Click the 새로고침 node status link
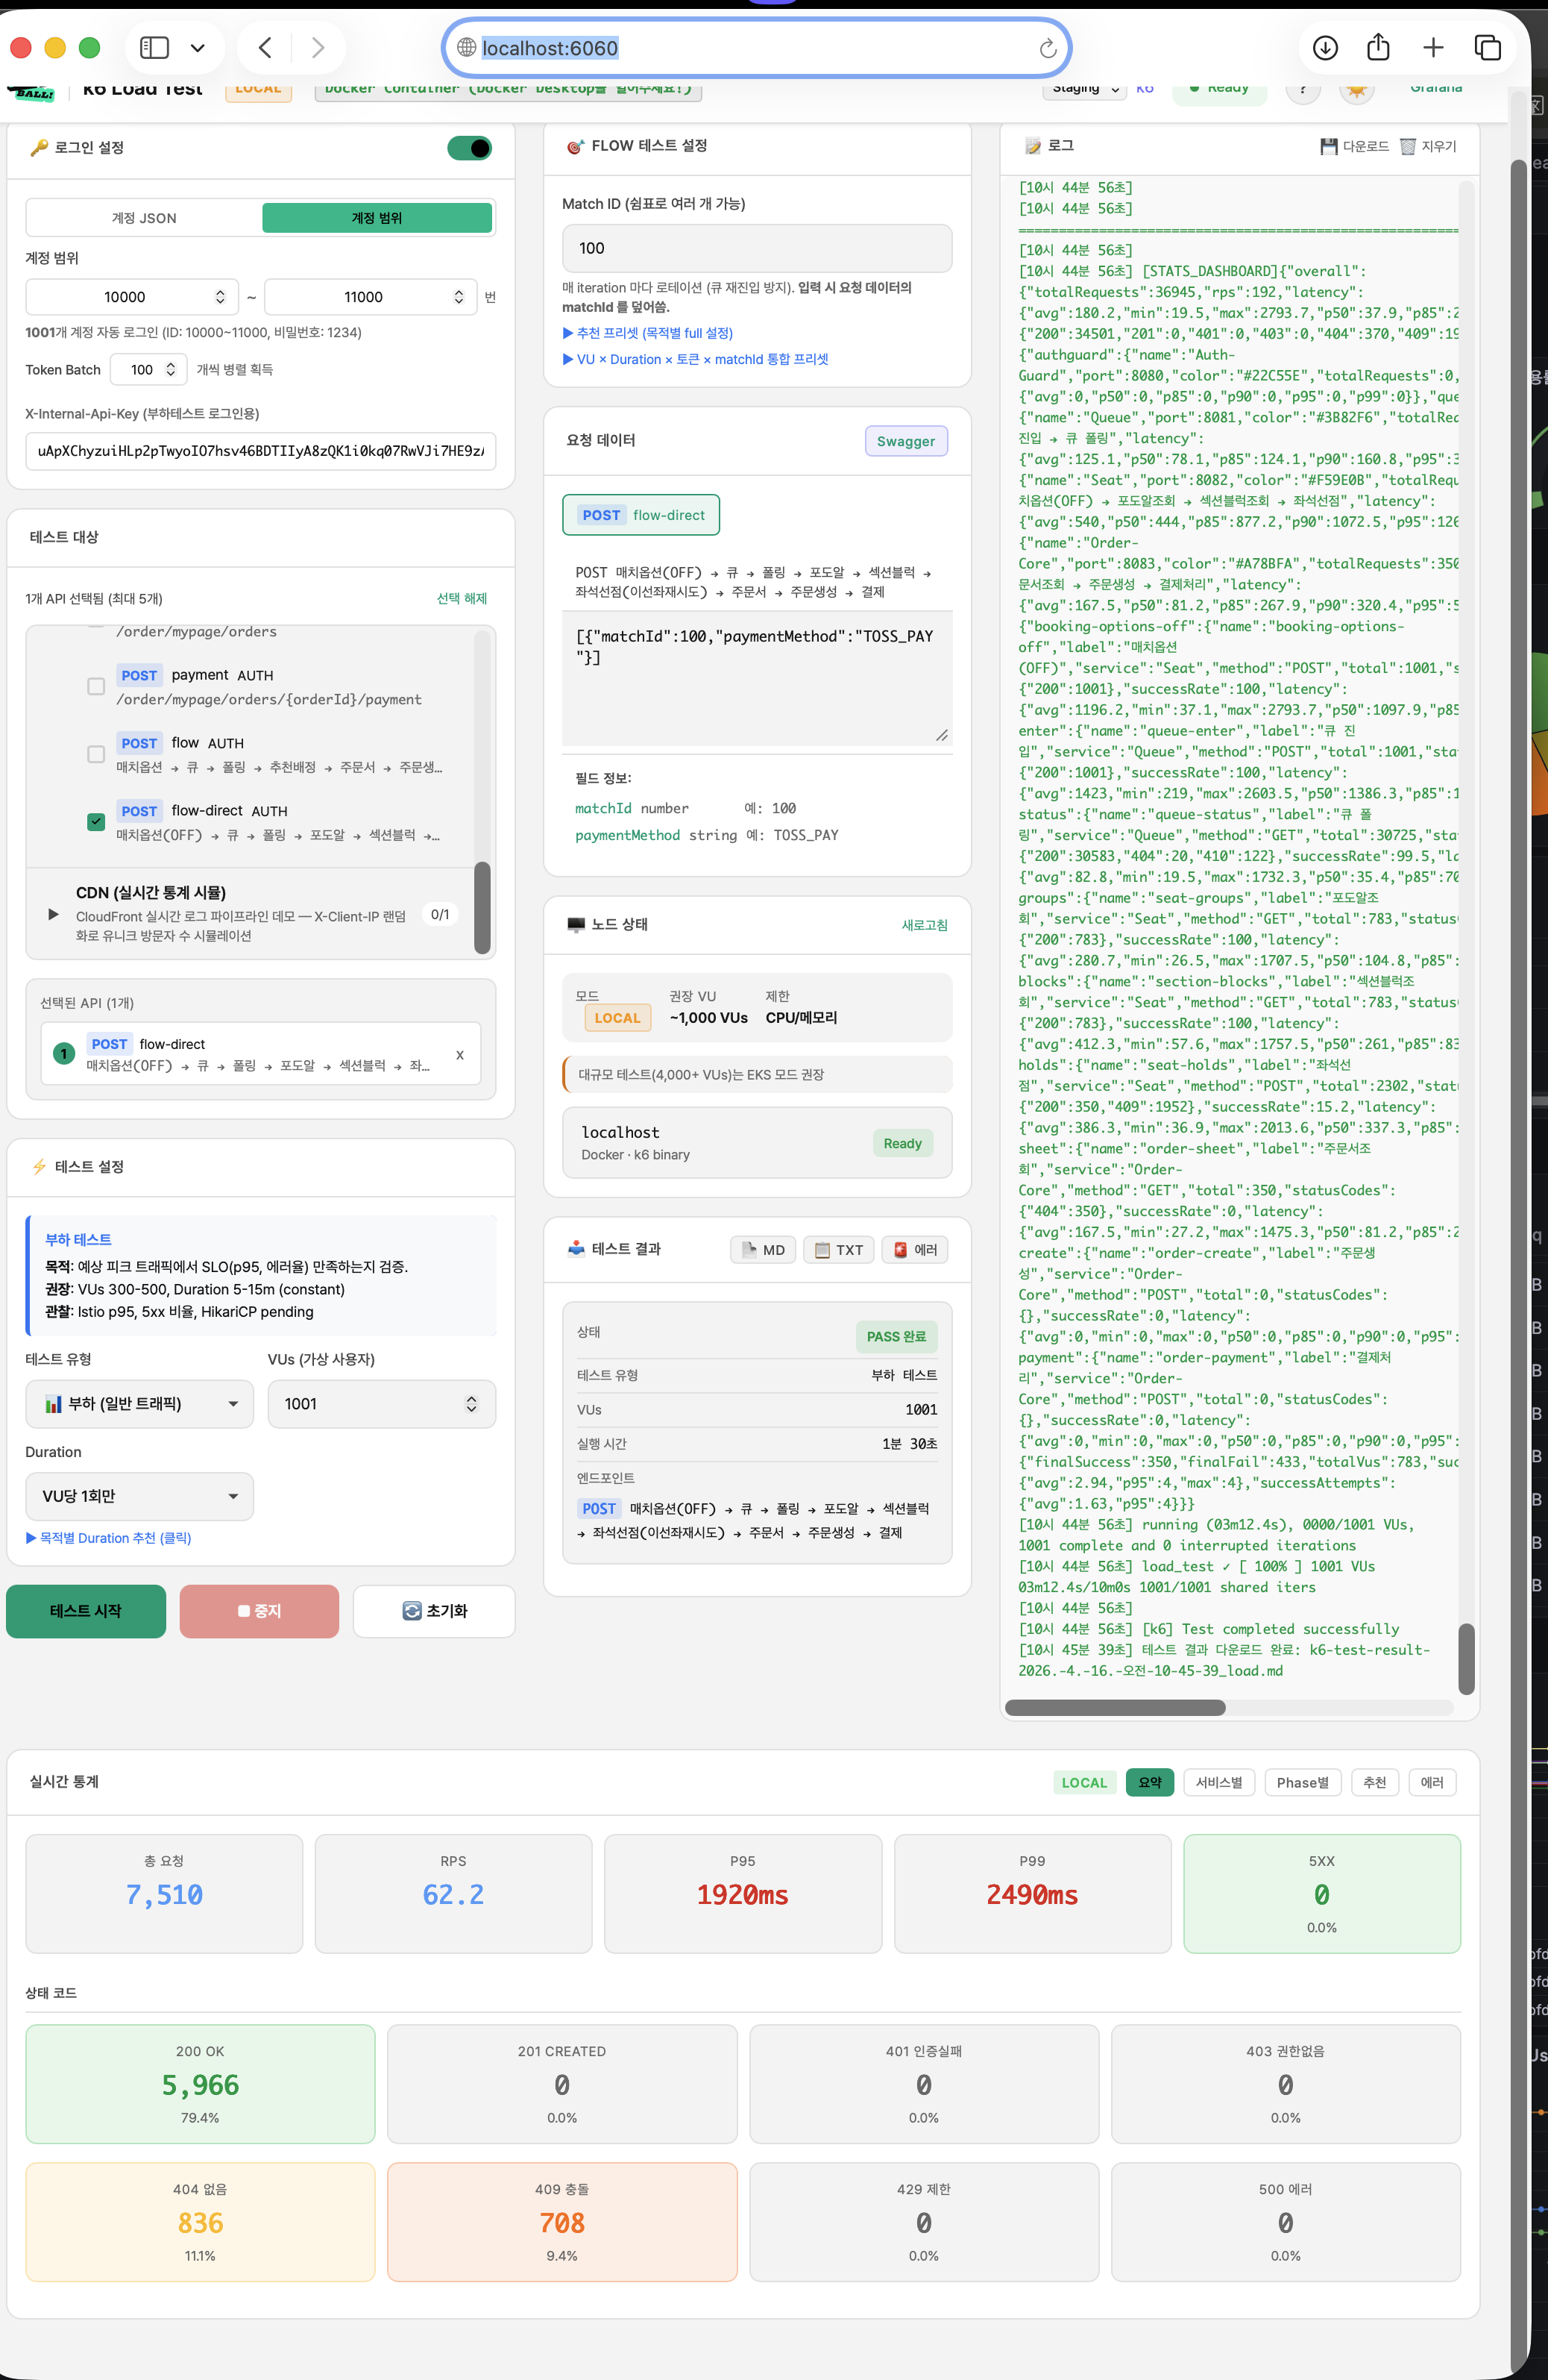1548x2380 pixels. (x=923, y=925)
